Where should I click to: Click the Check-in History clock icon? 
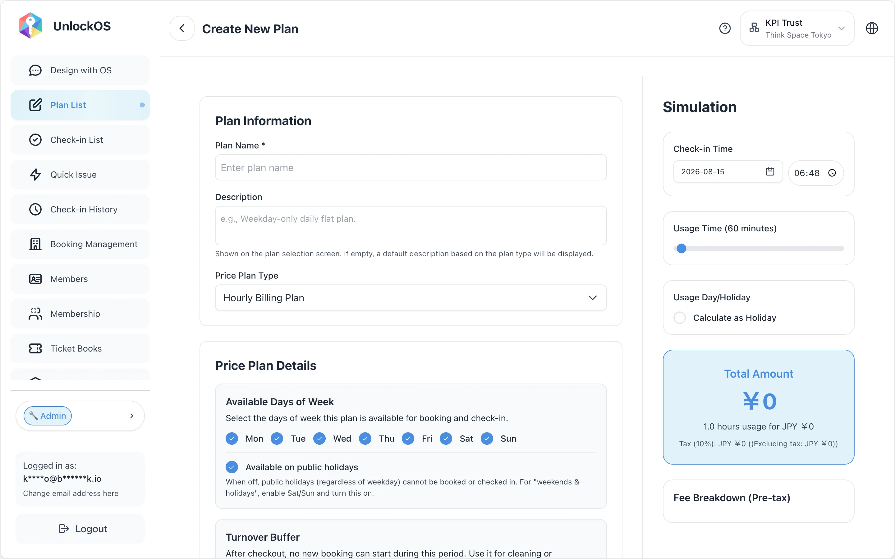35,209
